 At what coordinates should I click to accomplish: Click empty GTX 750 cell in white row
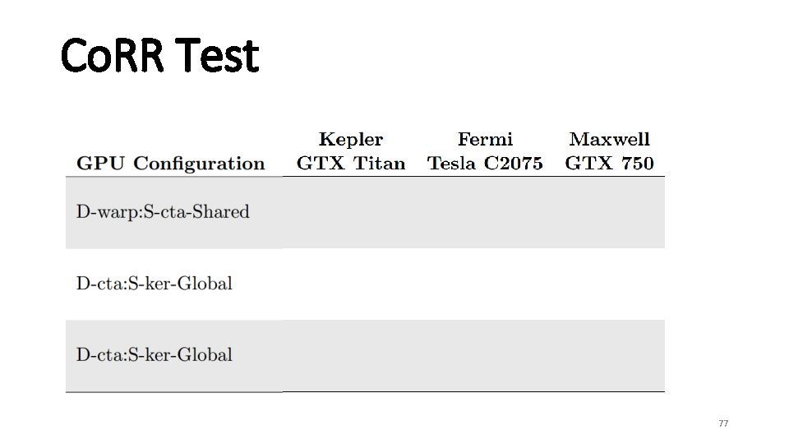608,284
